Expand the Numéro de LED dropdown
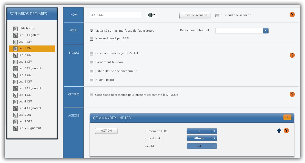Image resolution: width=305 pixels, height=163 pixels. click(x=215, y=131)
